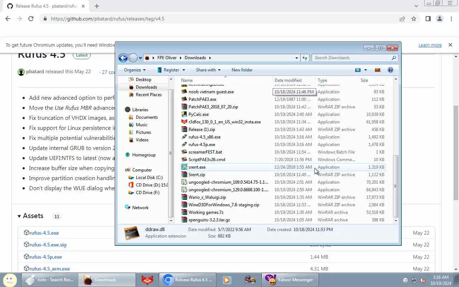Open the tab search chevron in browser
The height and width of the screenshot is (287, 459).
click(x=416, y=6)
